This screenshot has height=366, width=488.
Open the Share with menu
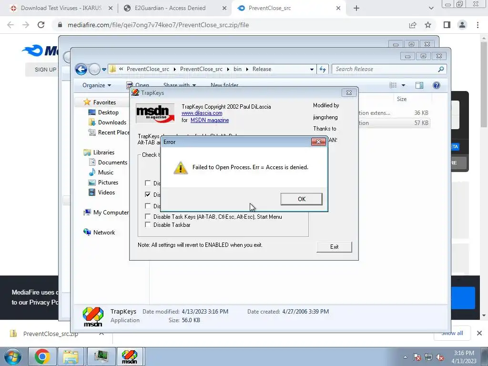point(180,85)
